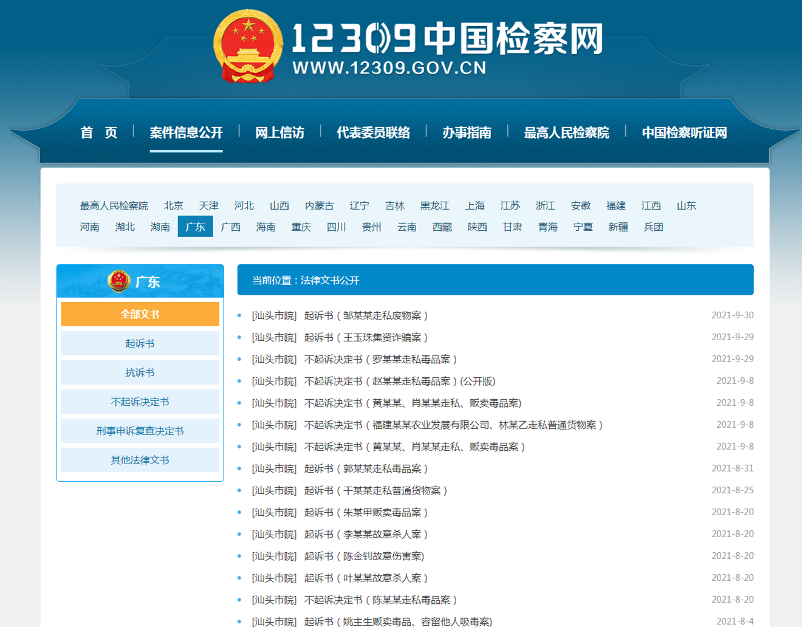802x627 pixels.
Task: Select 贵州 region
Action: click(x=372, y=227)
